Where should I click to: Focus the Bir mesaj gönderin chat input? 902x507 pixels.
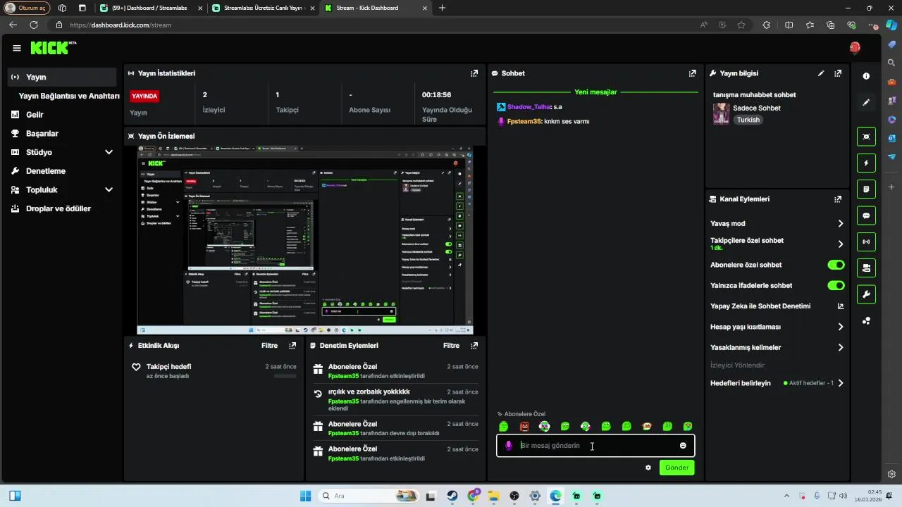(x=595, y=446)
